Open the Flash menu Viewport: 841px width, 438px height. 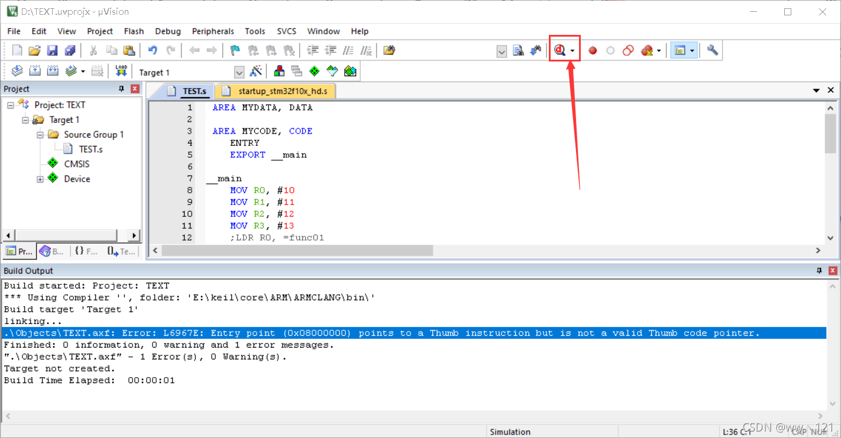coord(134,31)
